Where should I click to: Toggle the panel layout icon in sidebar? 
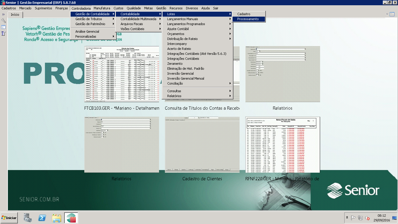point(4,27)
